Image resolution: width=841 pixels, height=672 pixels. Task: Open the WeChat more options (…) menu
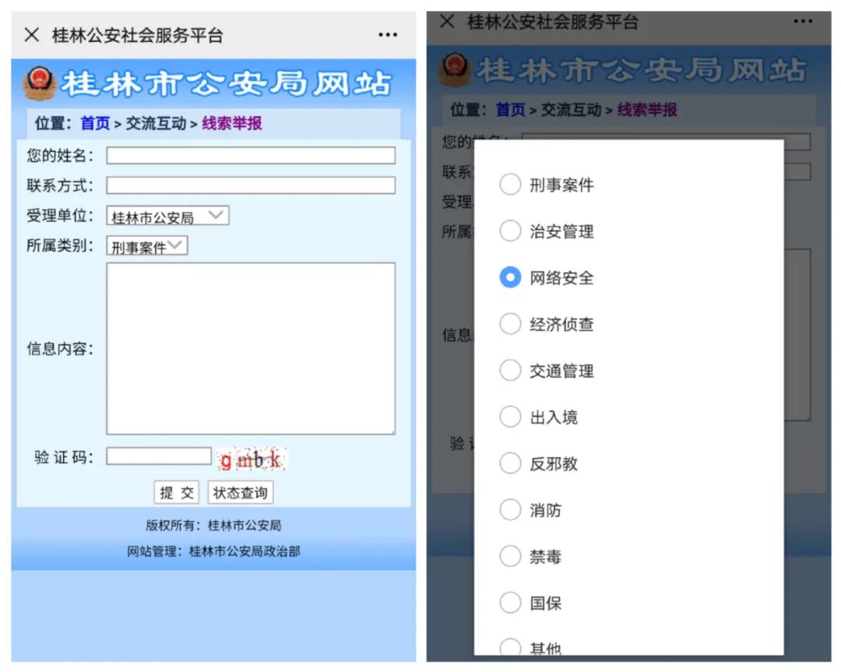(387, 34)
